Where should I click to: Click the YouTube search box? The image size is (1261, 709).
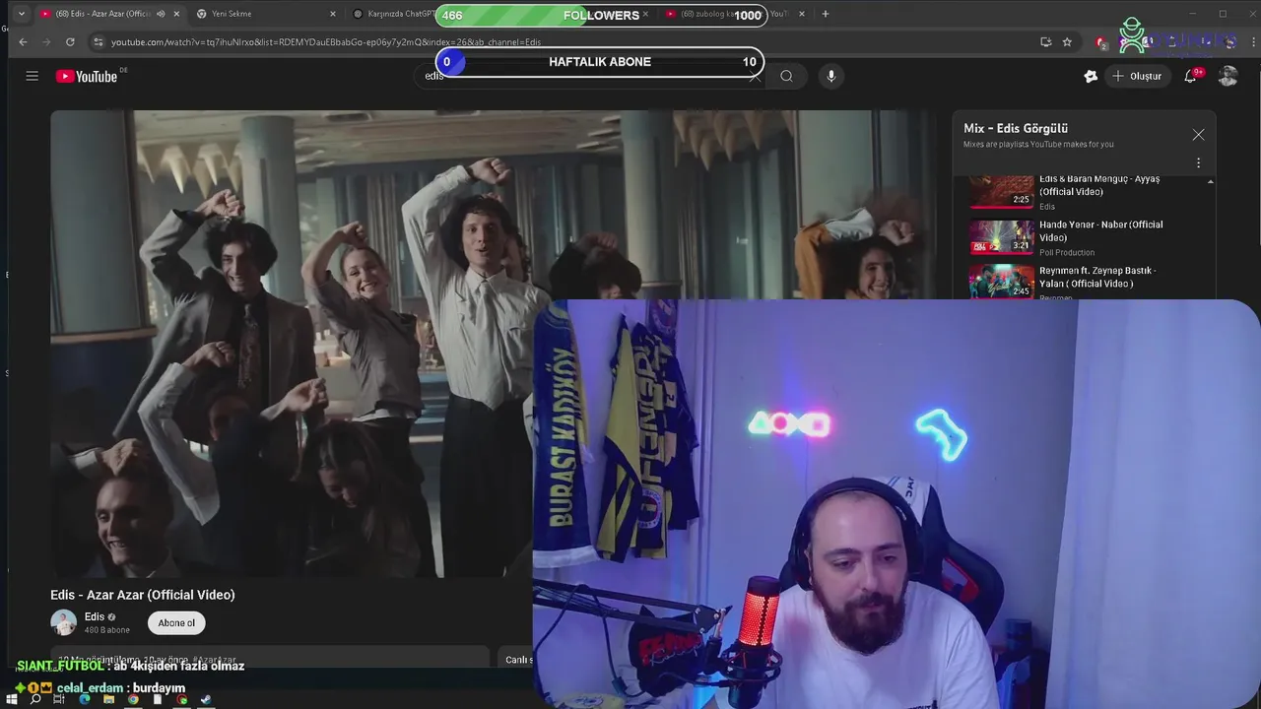[x=591, y=76]
